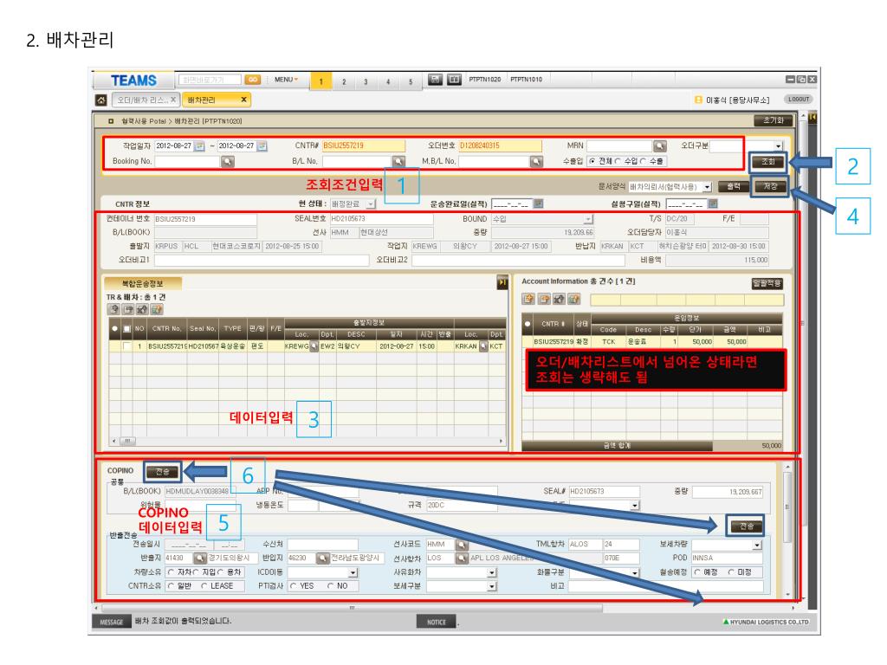Open the calendar for the start 작업일자

[x=199, y=145]
